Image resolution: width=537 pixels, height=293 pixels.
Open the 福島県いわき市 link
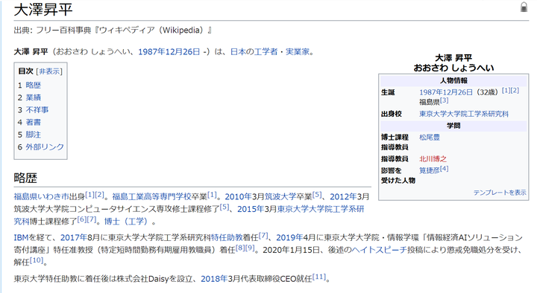[x=41, y=197]
